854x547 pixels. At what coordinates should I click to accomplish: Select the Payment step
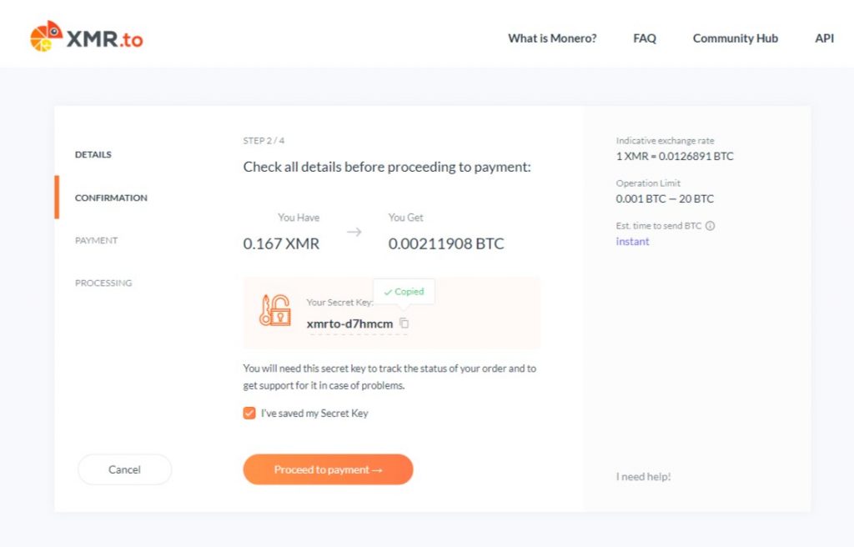(97, 240)
